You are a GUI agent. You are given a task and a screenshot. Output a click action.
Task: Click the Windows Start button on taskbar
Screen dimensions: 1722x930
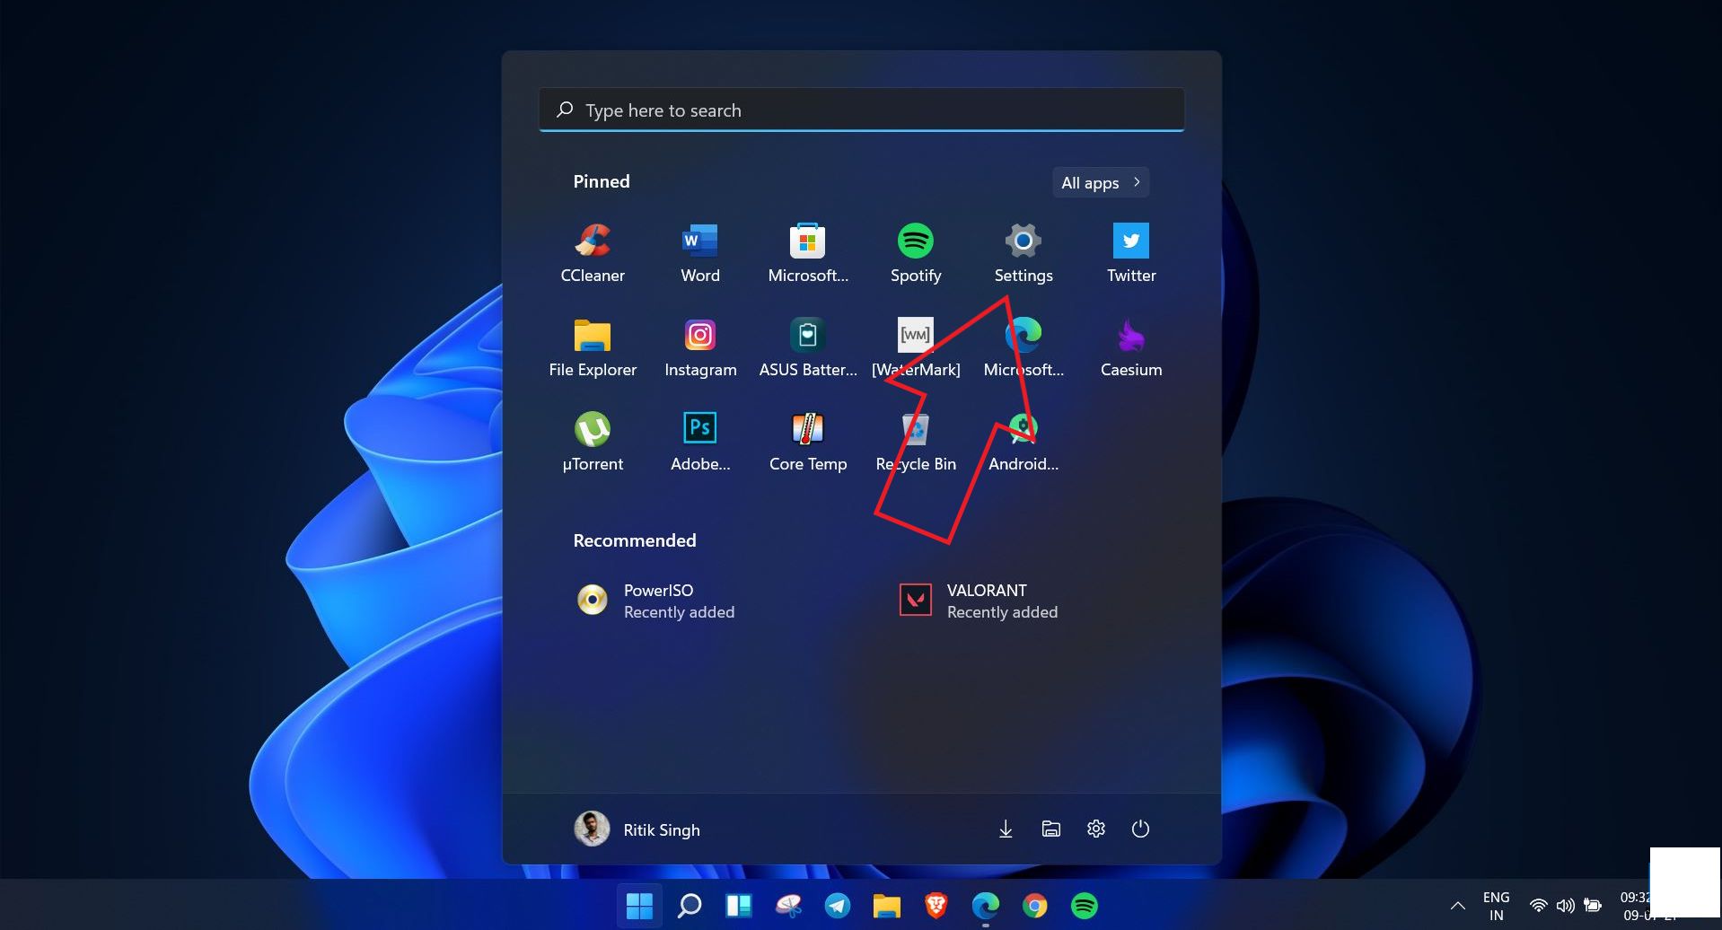(x=639, y=906)
